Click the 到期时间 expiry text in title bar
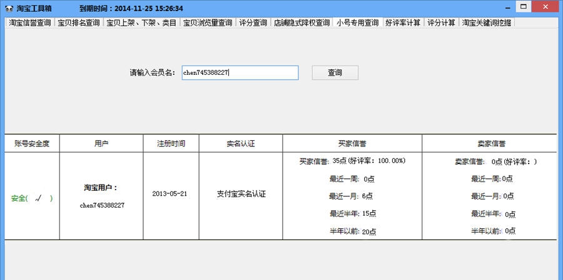Screen dimensions: 563x280 click(131, 8)
